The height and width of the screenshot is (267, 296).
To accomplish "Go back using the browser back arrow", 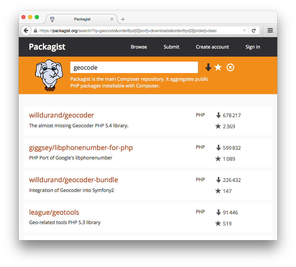I will coord(26,30).
